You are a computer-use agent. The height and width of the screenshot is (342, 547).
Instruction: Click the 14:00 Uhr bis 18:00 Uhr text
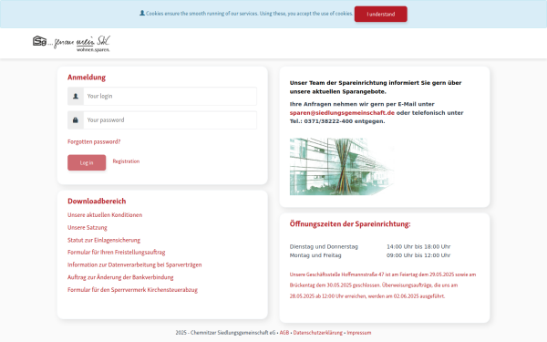(x=418, y=247)
